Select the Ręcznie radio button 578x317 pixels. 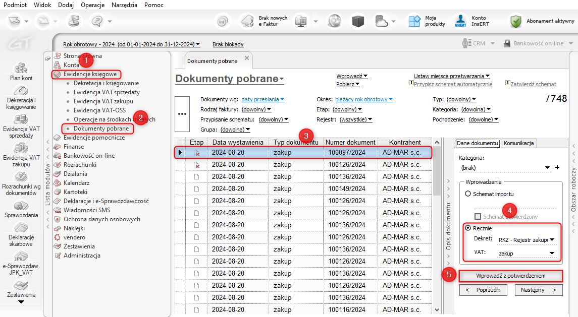(x=468, y=228)
